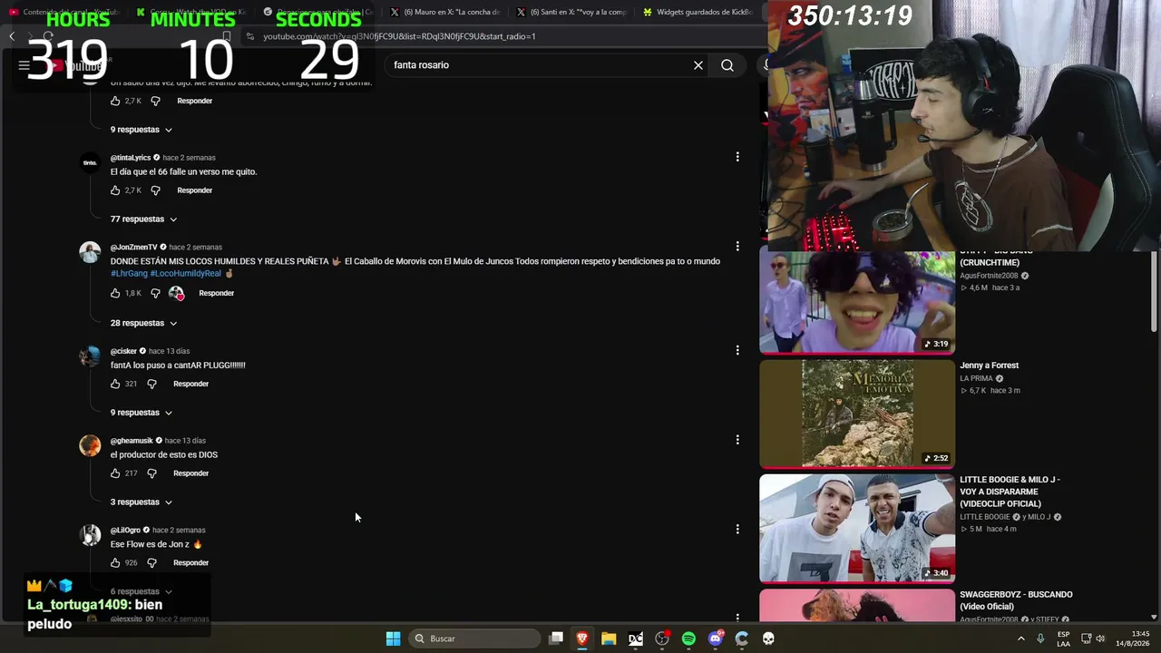The image size is (1161, 653).
Task: Reply to the @tintaLyrics comment
Action: pos(194,190)
